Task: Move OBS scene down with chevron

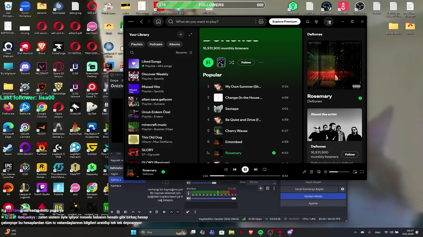Action: pos(139,212)
